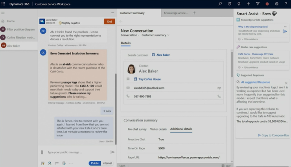Click the contosocoffeecs.powerappsportals.com Page URL
The width and height of the screenshot is (291, 167).
coord(189,157)
